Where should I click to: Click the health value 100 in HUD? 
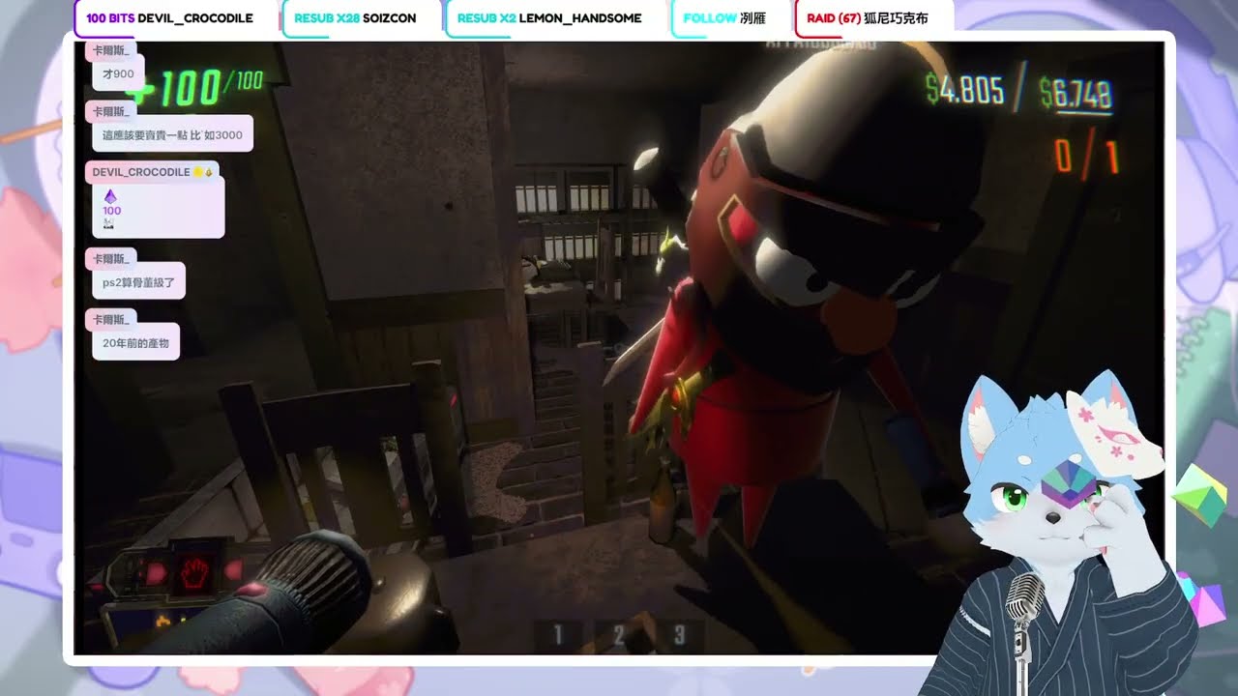[192, 89]
